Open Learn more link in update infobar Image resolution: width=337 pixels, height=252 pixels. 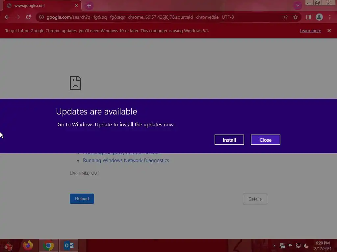(x=310, y=31)
